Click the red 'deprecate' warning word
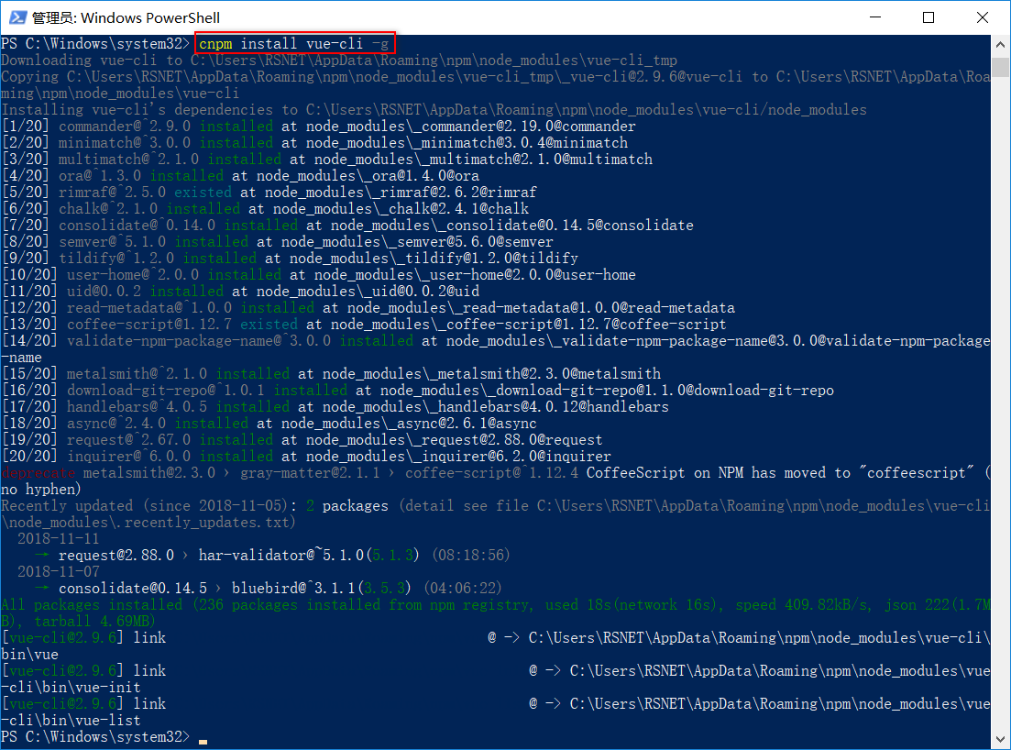The image size is (1011, 750). click(x=38, y=473)
